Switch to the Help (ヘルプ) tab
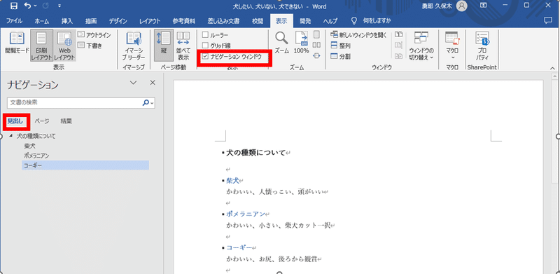This screenshot has height=274, width=560. 330,21
